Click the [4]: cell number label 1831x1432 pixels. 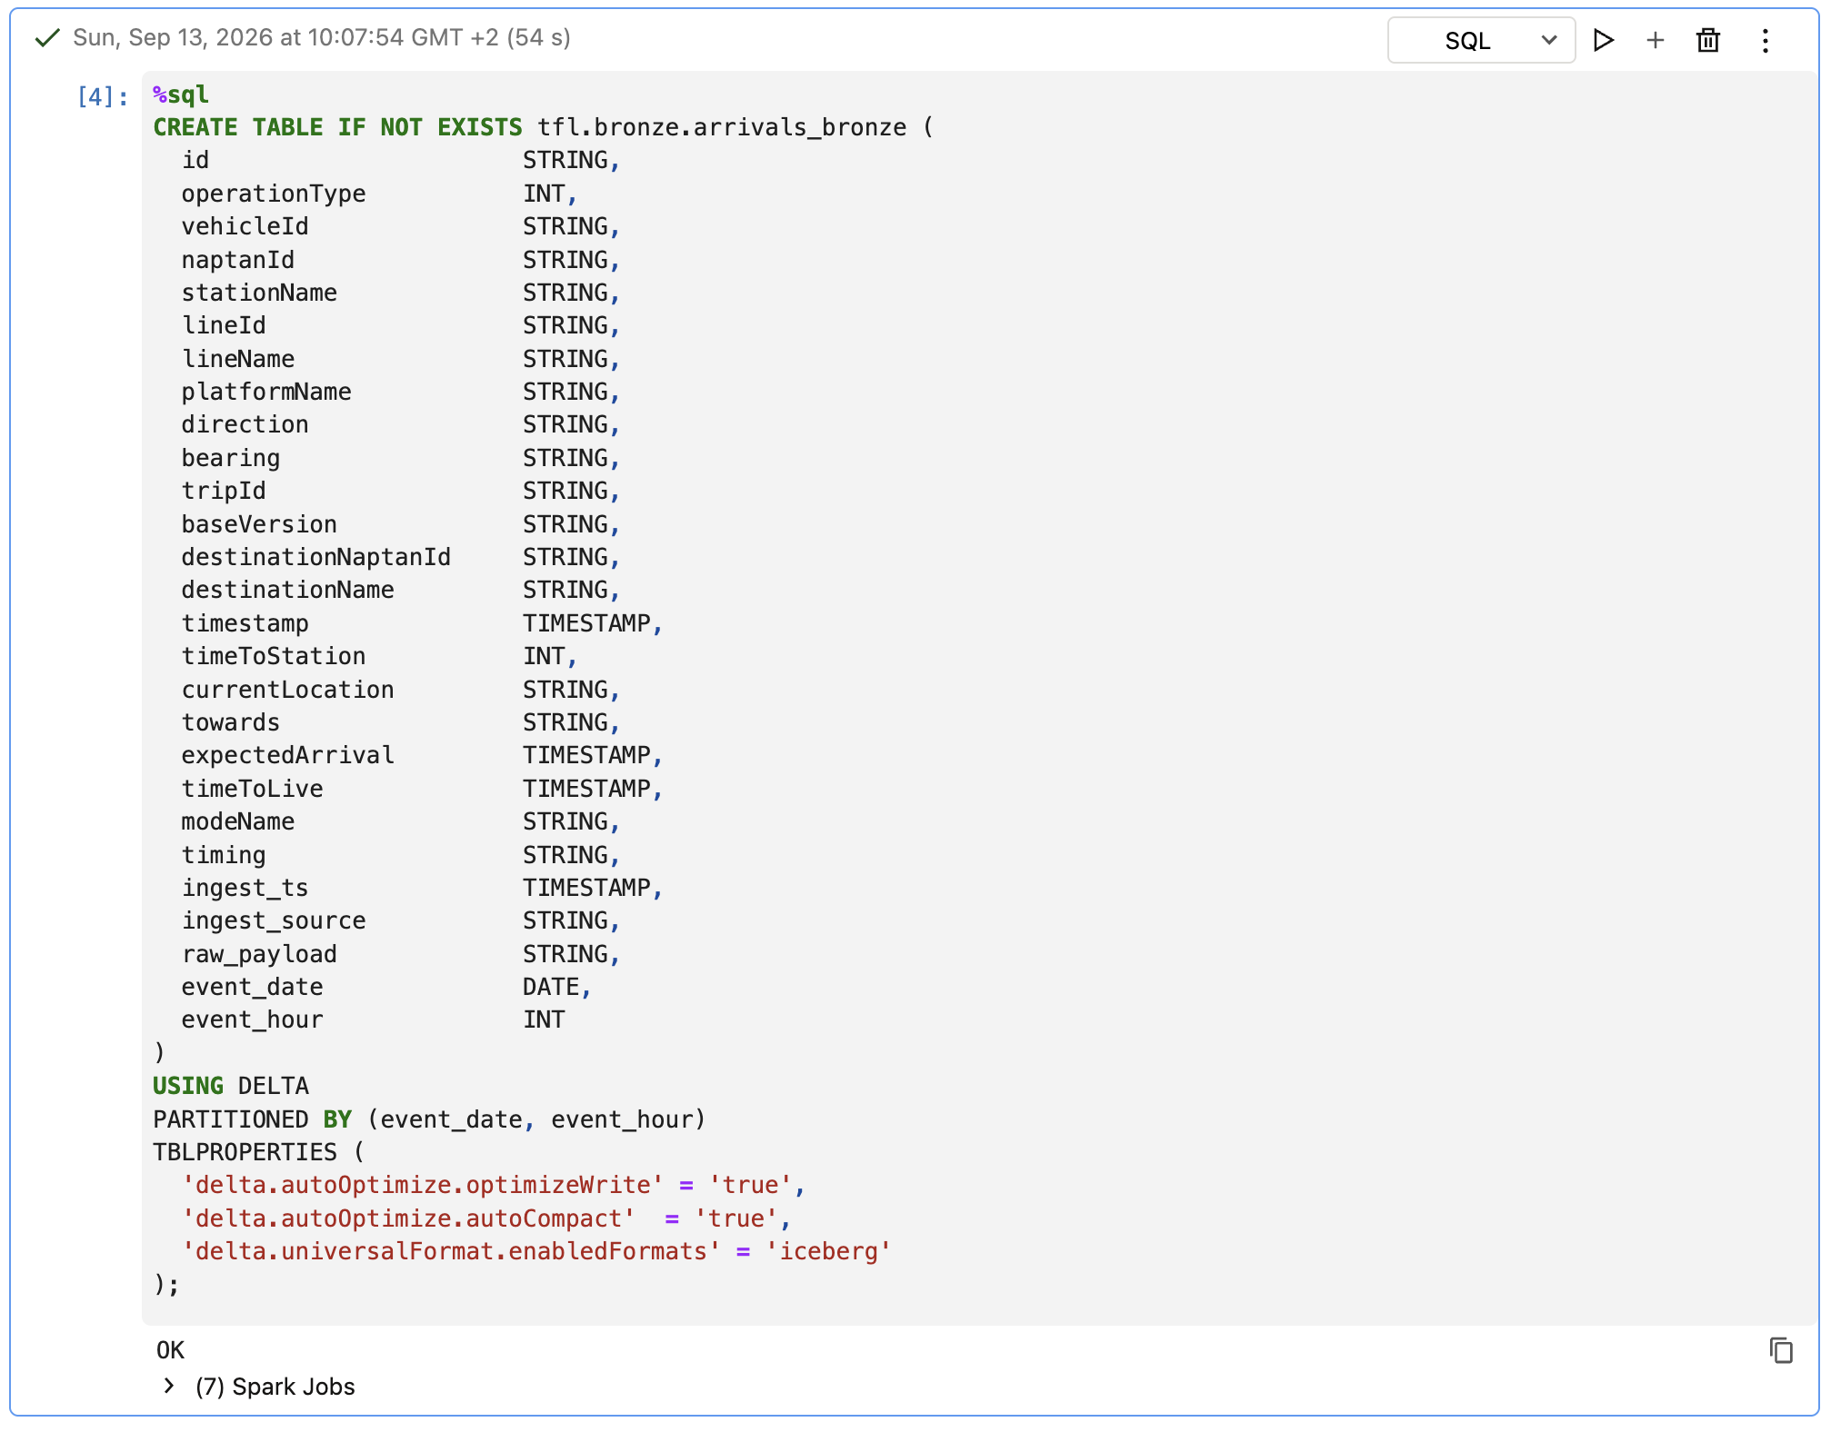103,95
